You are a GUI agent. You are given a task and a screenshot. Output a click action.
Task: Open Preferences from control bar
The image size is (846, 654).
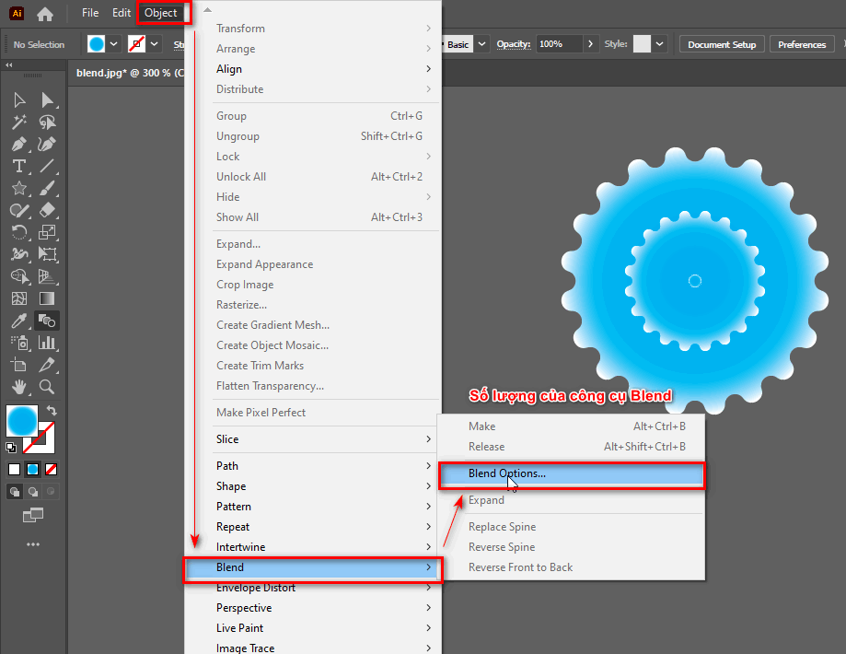tap(801, 44)
